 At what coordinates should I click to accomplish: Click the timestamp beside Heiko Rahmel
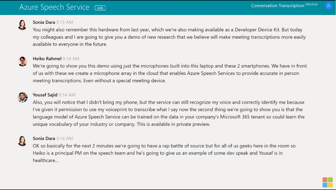point(71,59)
